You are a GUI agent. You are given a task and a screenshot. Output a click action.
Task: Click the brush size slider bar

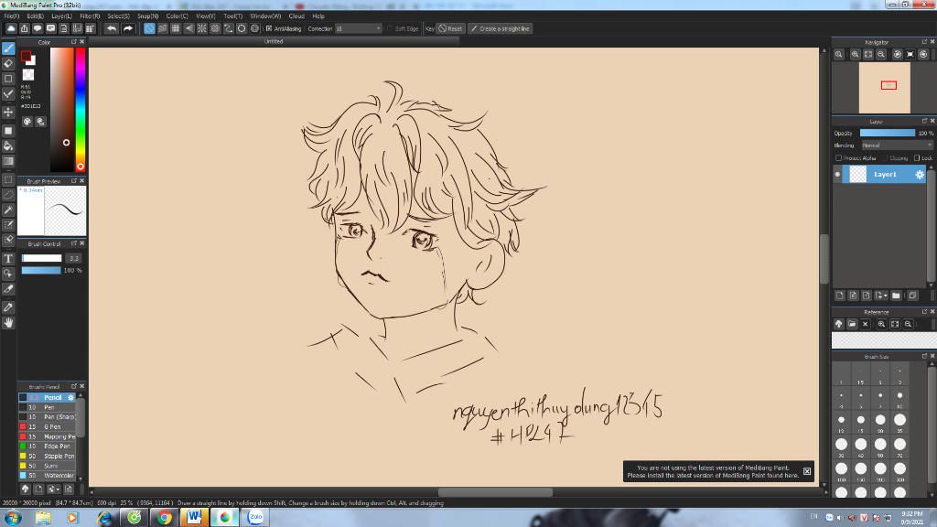pyautogui.click(x=42, y=258)
